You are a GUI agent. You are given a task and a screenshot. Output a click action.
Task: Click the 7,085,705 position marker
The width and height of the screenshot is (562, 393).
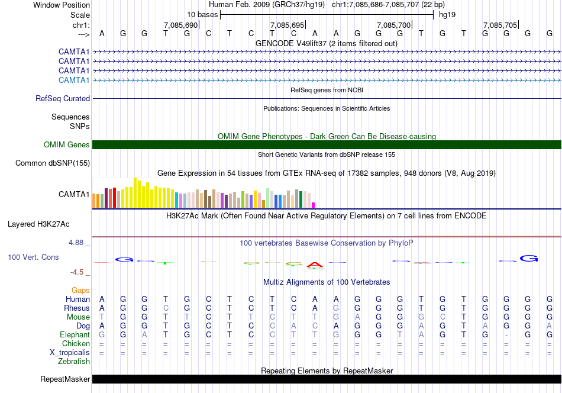500,25
